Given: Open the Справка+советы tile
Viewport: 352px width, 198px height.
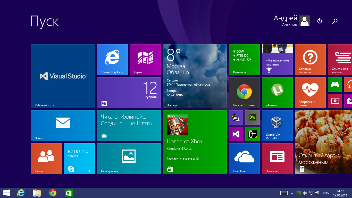Looking at the screenshot, I should point(310,60).
